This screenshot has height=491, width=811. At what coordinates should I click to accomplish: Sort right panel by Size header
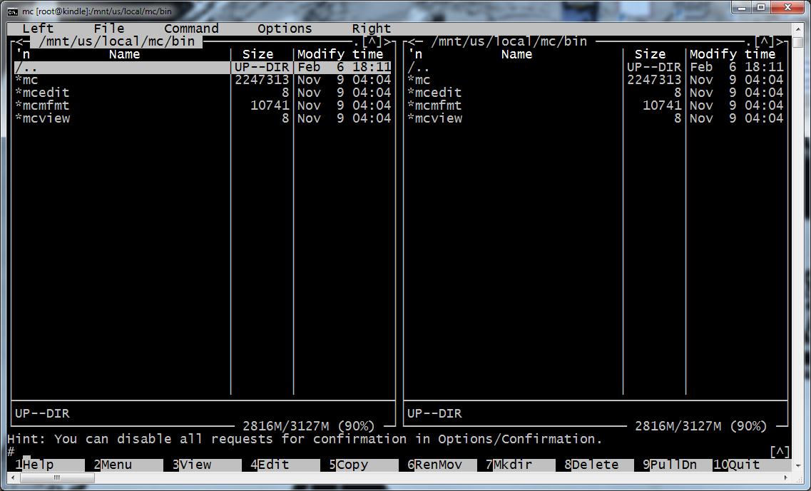(650, 54)
